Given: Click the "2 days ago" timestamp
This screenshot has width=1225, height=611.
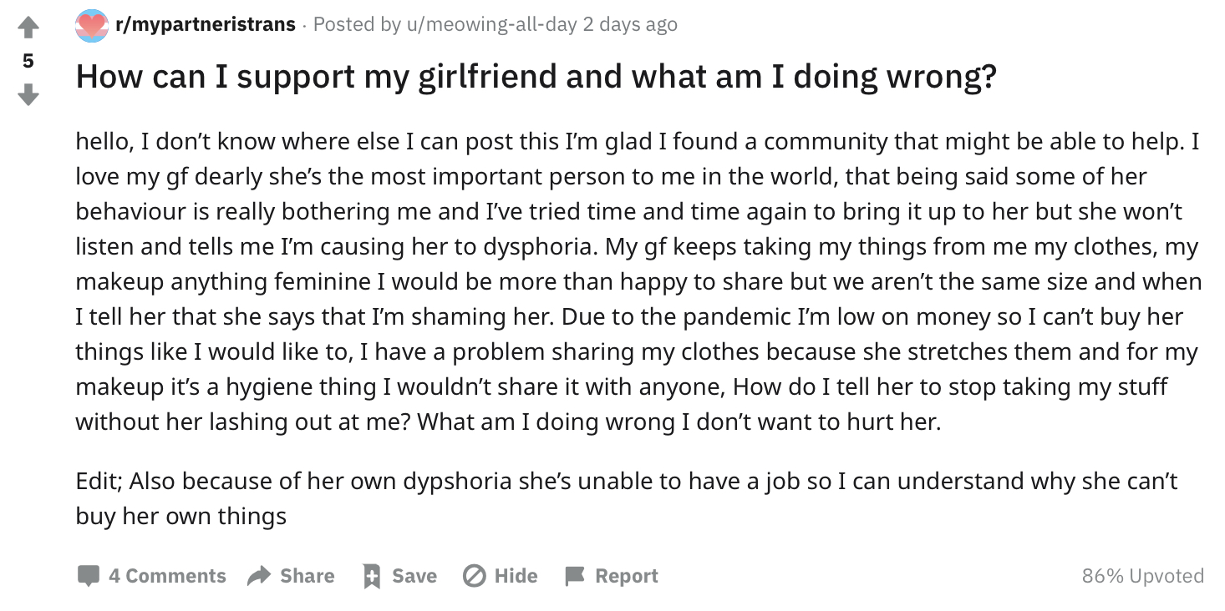Looking at the screenshot, I should [x=630, y=24].
